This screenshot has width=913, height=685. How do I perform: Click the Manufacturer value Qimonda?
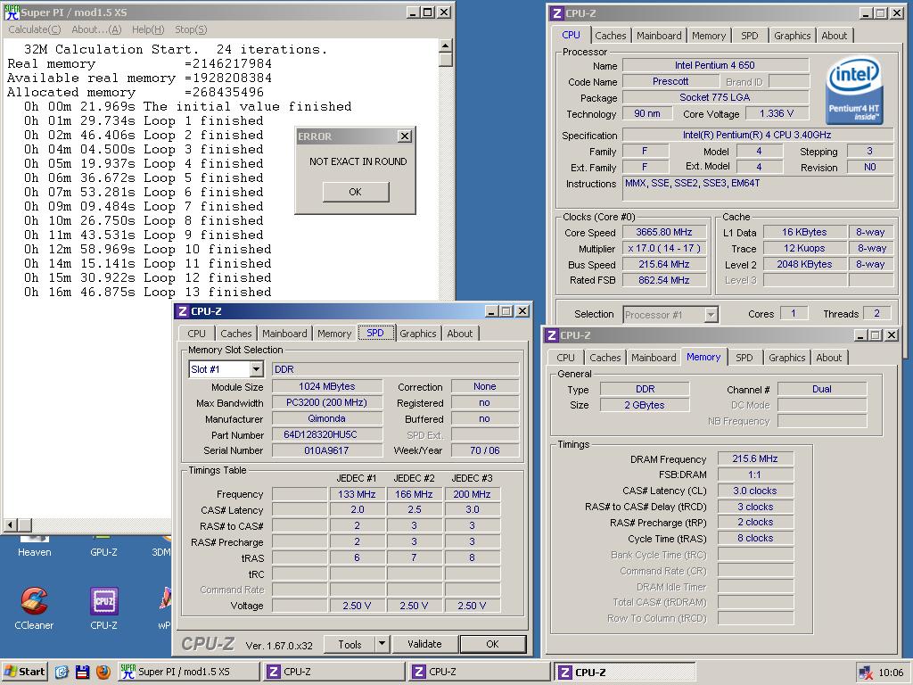click(x=327, y=418)
